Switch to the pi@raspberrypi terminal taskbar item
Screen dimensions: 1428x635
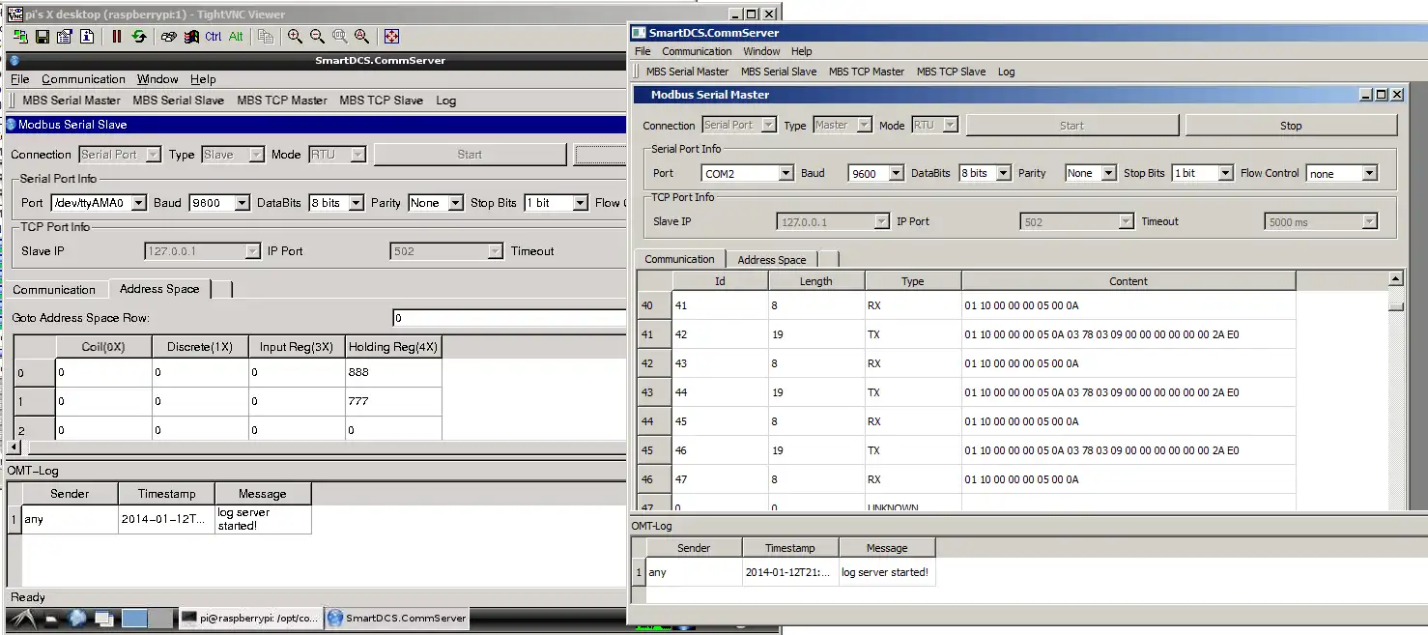[249, 618]
